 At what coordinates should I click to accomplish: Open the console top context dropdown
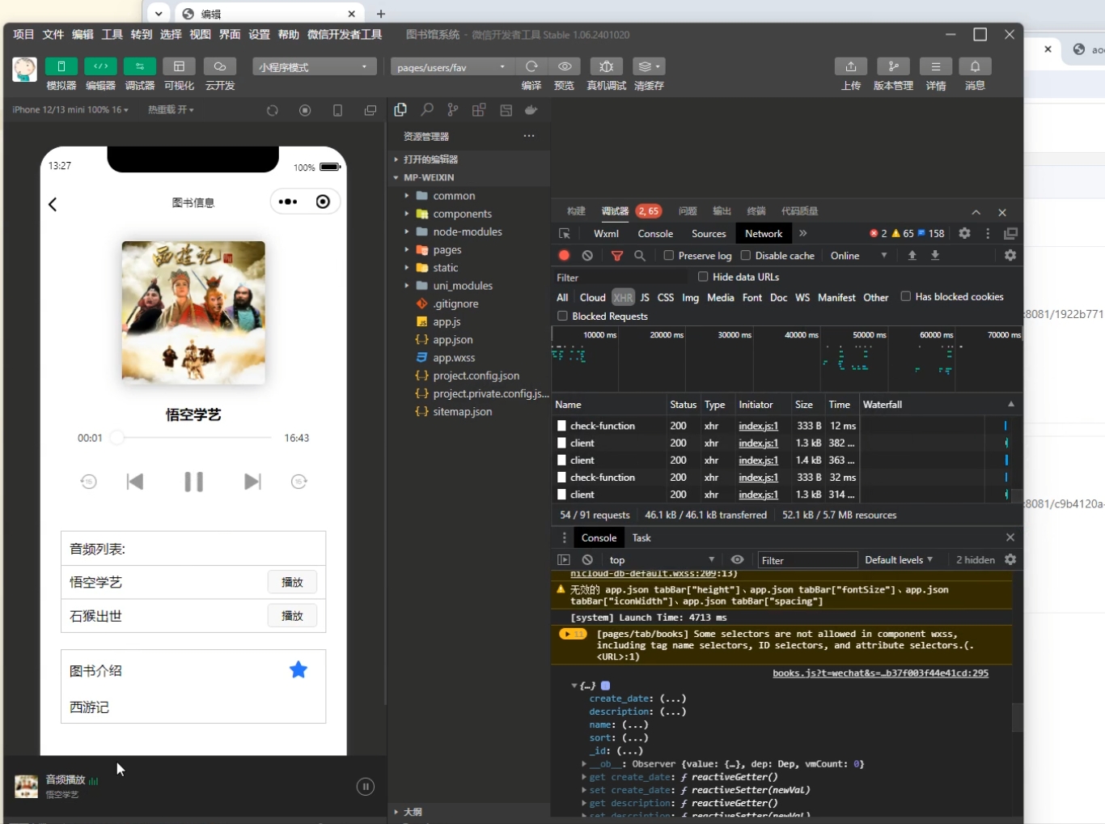662,559
